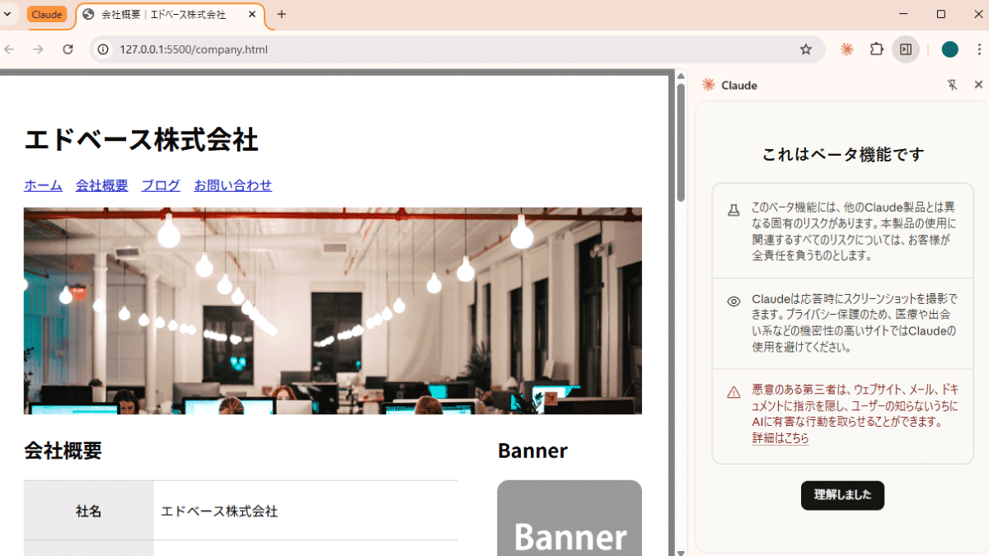The width and height of the screenshot is (989, 556).
Task: Click the これはベータ機能です heading
Action: click(842, 154)
